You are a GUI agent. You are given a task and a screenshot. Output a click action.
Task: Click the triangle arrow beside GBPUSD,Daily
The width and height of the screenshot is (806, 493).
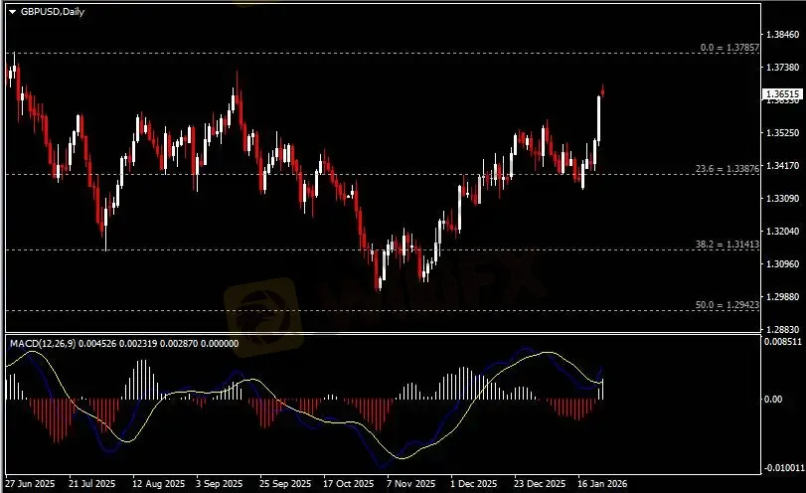[x=12, y=12]
